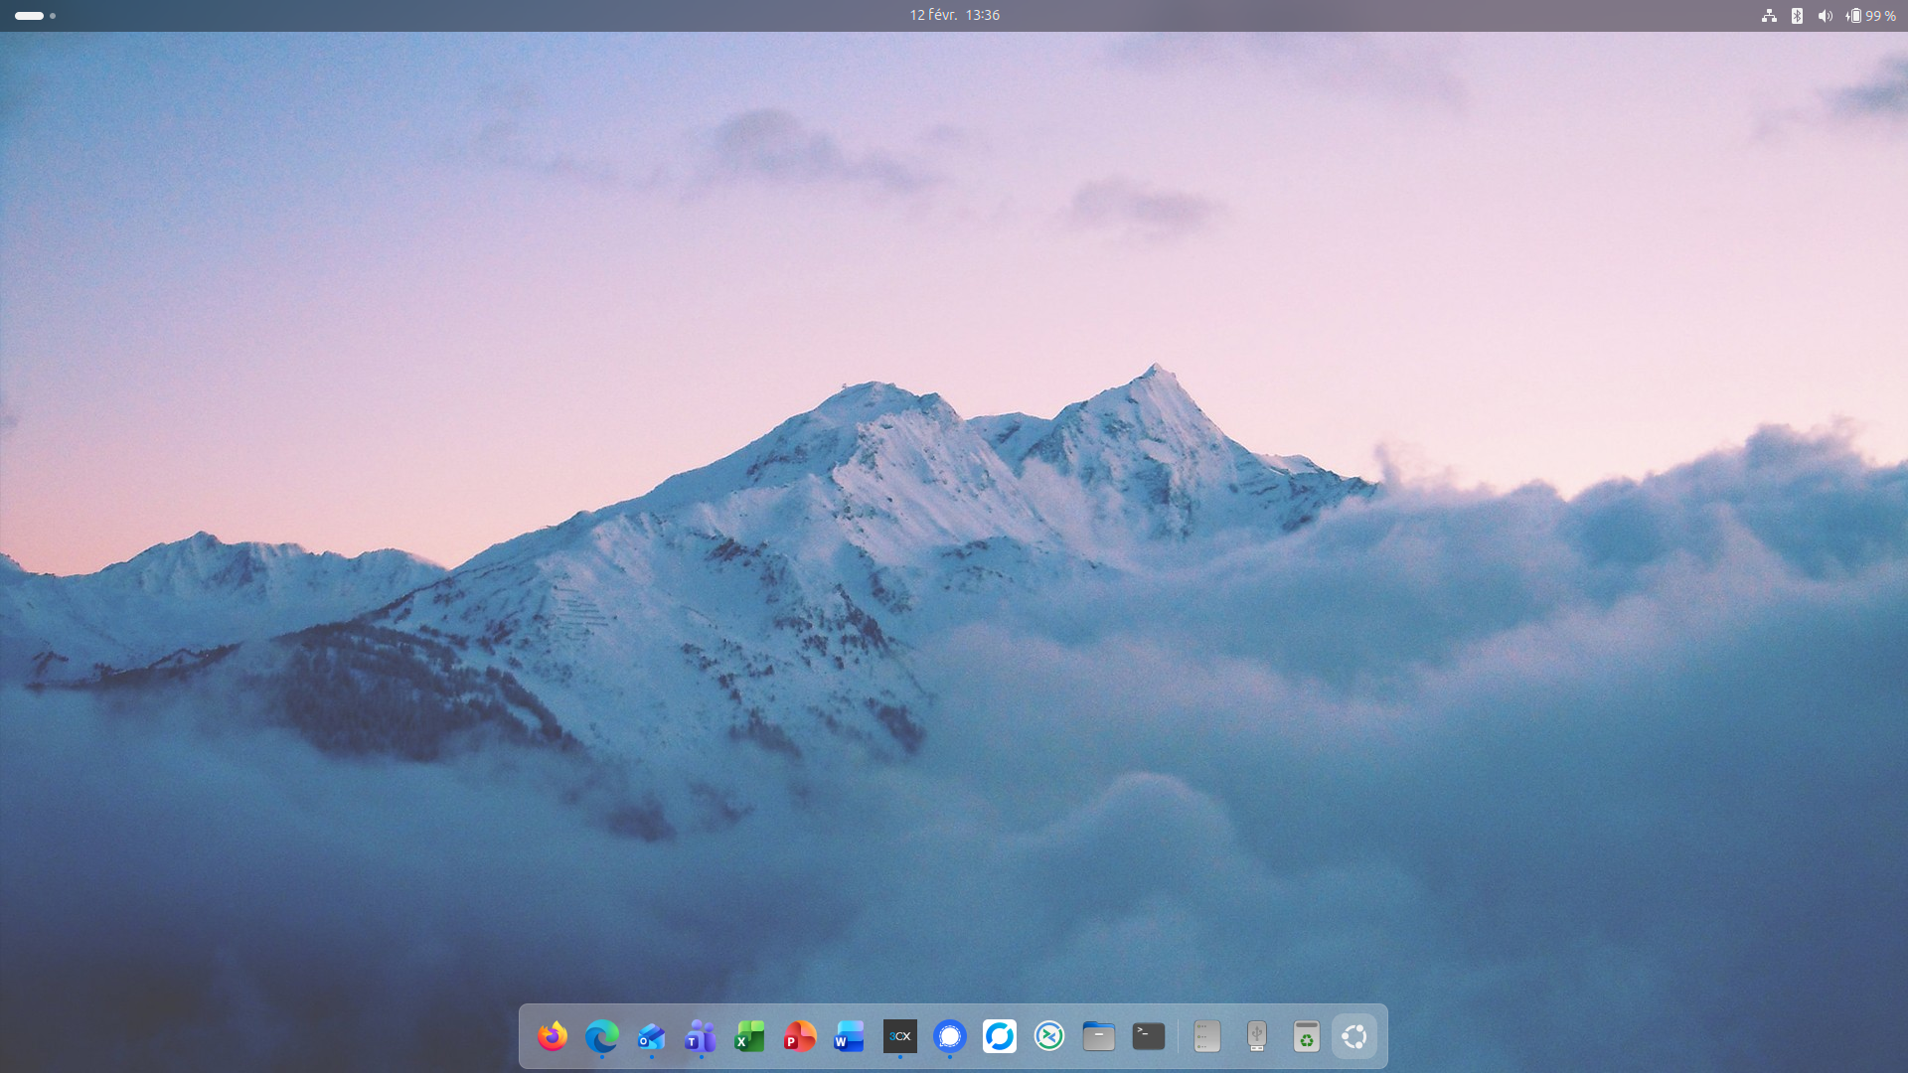Open Excel from the dock
The height and width of the screenshot is (1073, 1908).
point(750,1036)
